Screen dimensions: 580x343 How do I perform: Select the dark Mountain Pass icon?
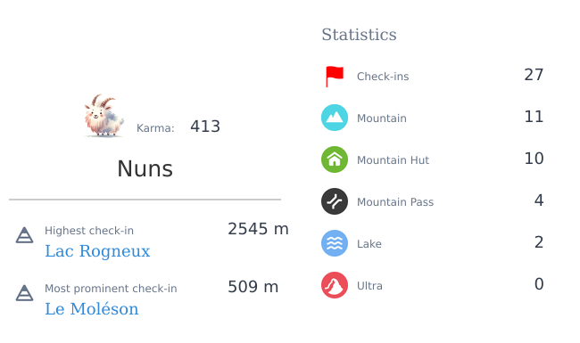coord(335,201)
